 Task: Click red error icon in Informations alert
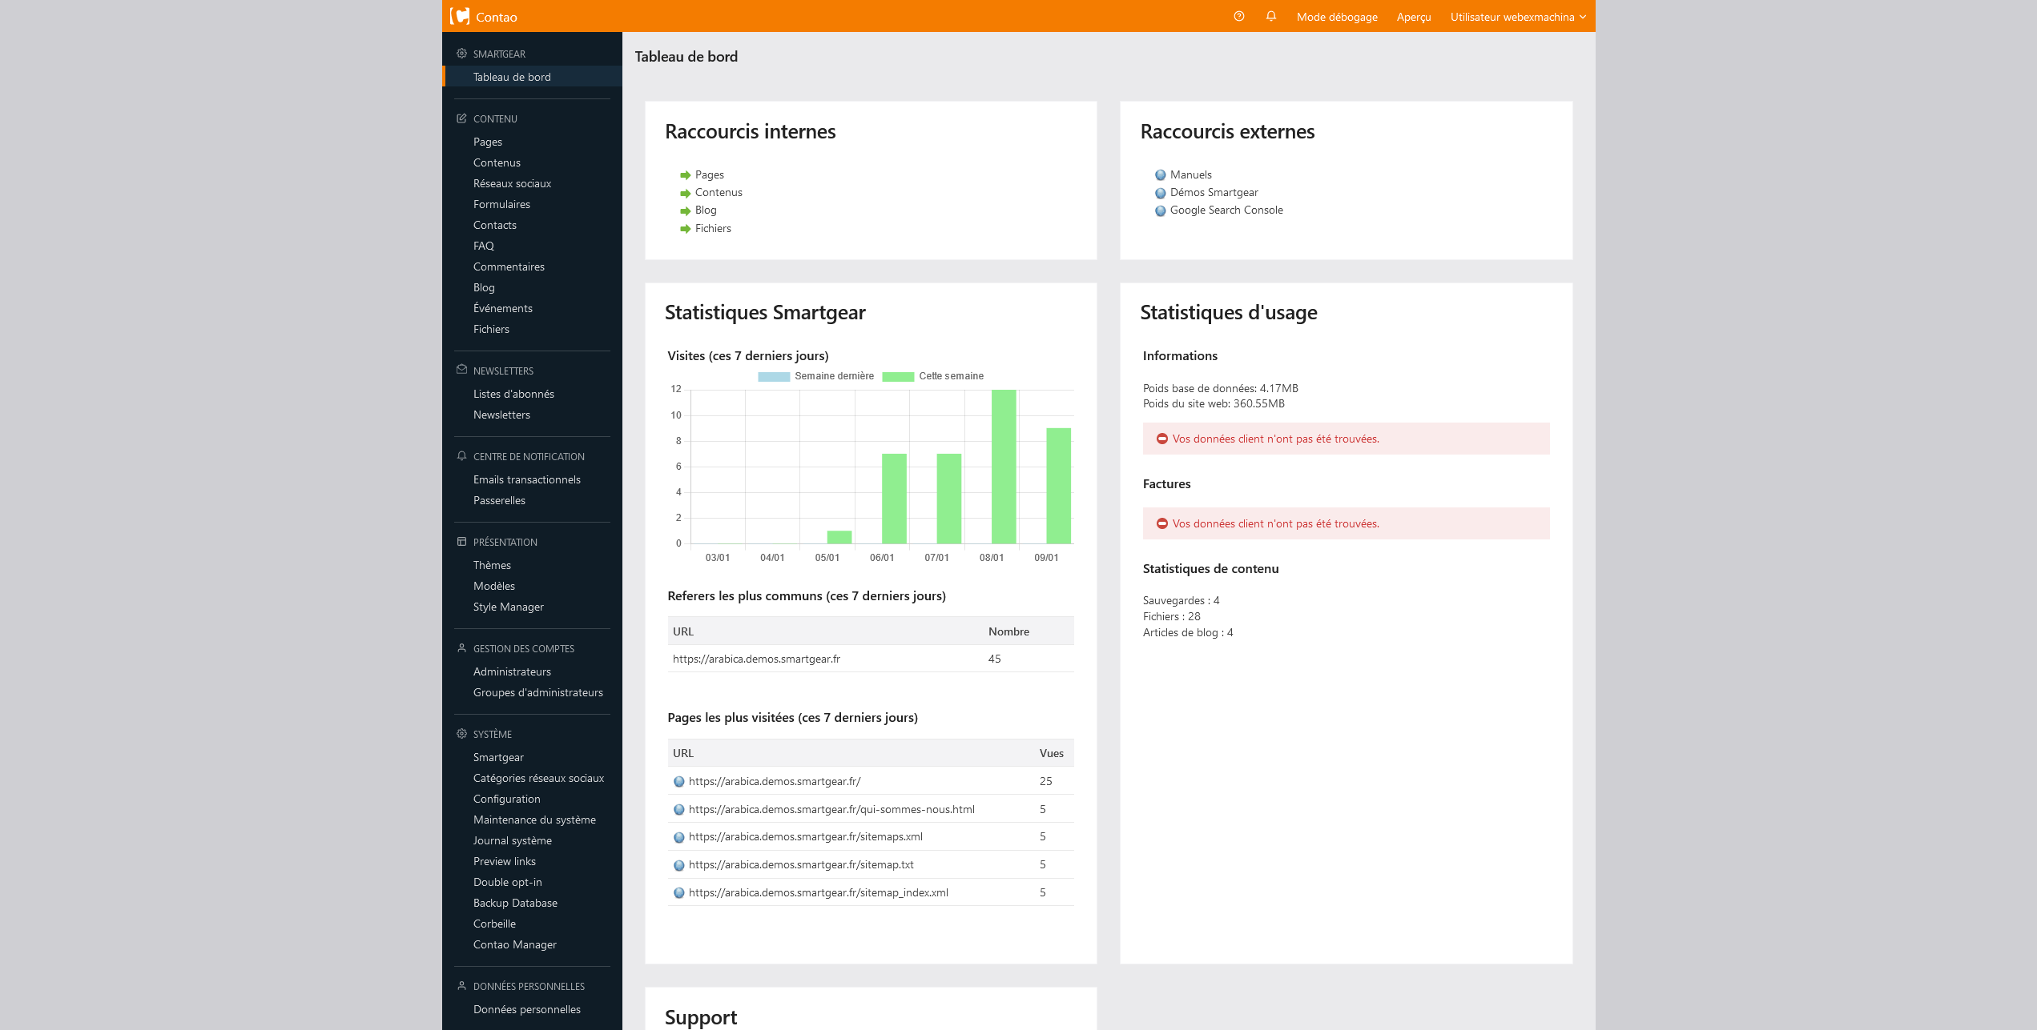click(x=1161, y=439)
